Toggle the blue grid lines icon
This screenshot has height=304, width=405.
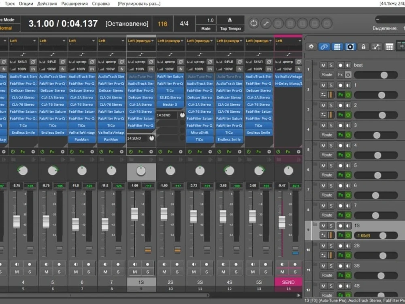(337, 47)
